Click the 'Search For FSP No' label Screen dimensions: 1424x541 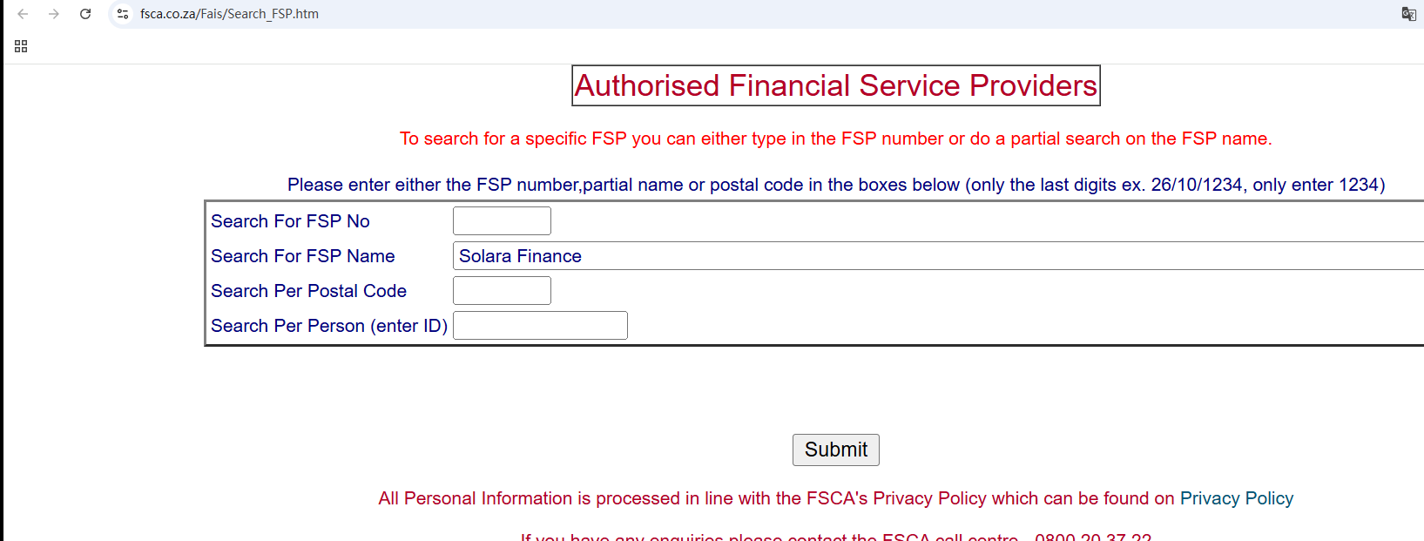click(290, 221)
